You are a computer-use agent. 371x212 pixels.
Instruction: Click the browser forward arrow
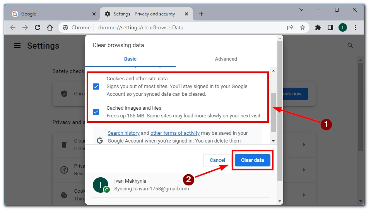click(25, 28)
